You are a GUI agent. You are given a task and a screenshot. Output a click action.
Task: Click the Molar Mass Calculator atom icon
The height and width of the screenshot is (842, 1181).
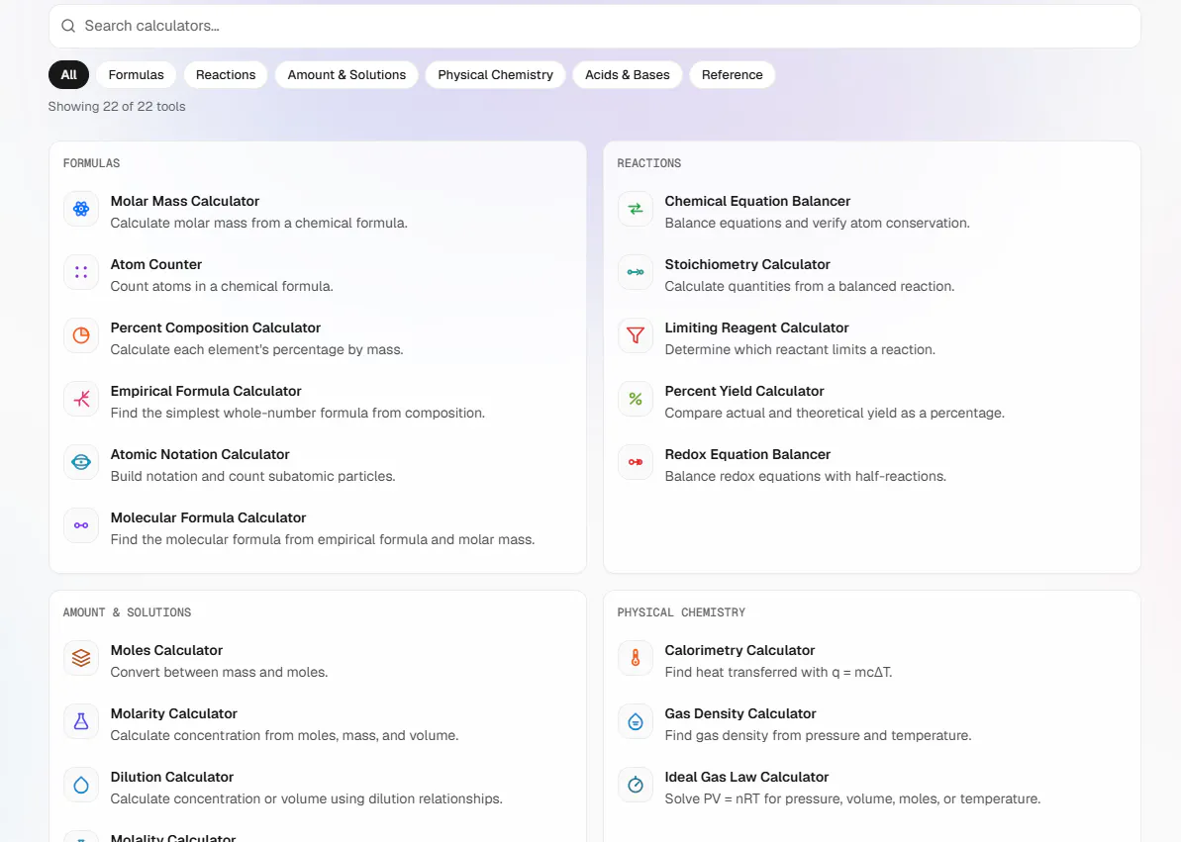pyautogui.click(x=81, y=210)
